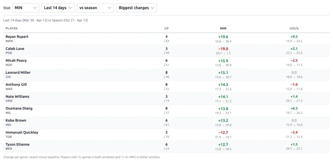333x161 pixels.
Task: Select Ousmane Dieng player name
Action: 19,109
